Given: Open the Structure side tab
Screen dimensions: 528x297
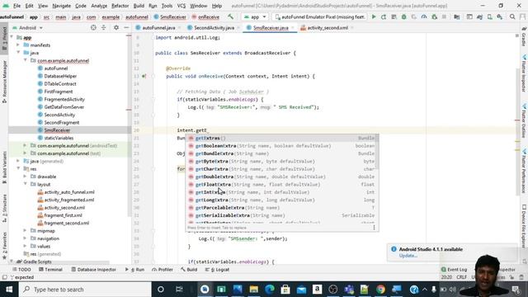Looking at the screenshot, I should coord(4,208).
